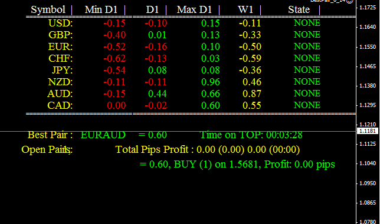Click 1.0865 on the price scale
Image resolution: width=380 pixels, height=224 pixels.
tap(368, 203)
